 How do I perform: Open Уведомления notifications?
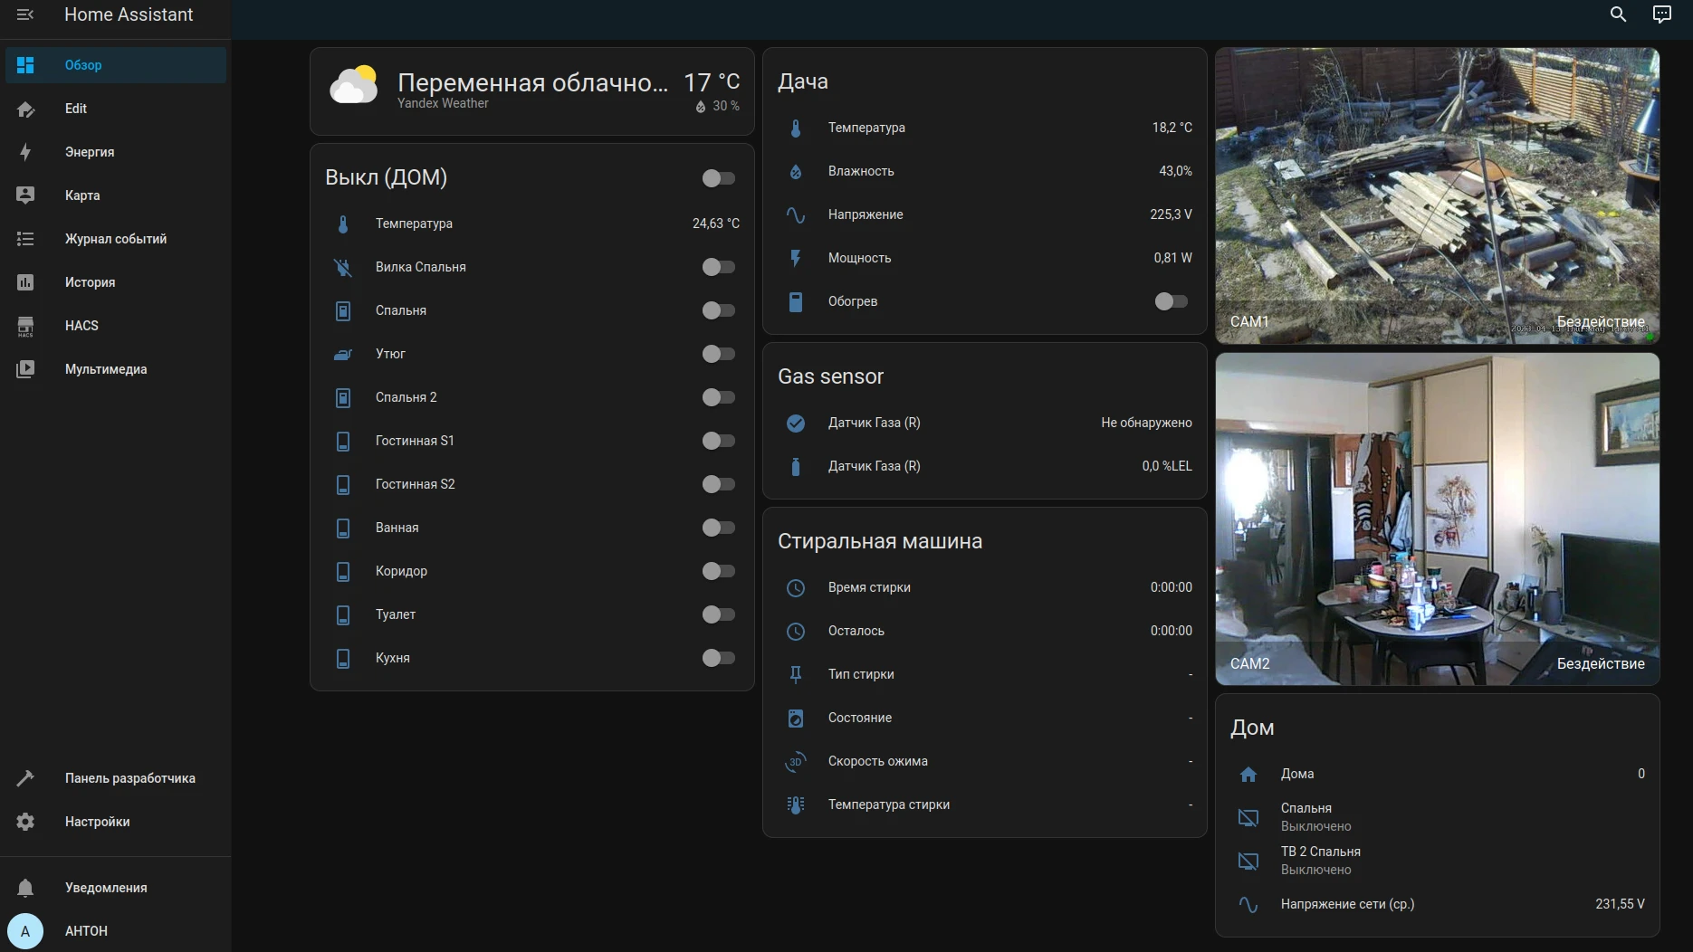tap(116, 888)
